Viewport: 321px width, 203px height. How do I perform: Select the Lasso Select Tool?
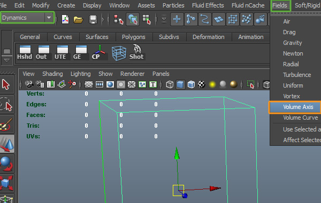(6, 104)
